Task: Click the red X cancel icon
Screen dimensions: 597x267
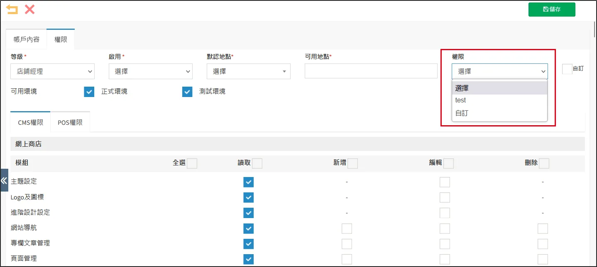Action: pyautogui.click(x=29, y=9)
